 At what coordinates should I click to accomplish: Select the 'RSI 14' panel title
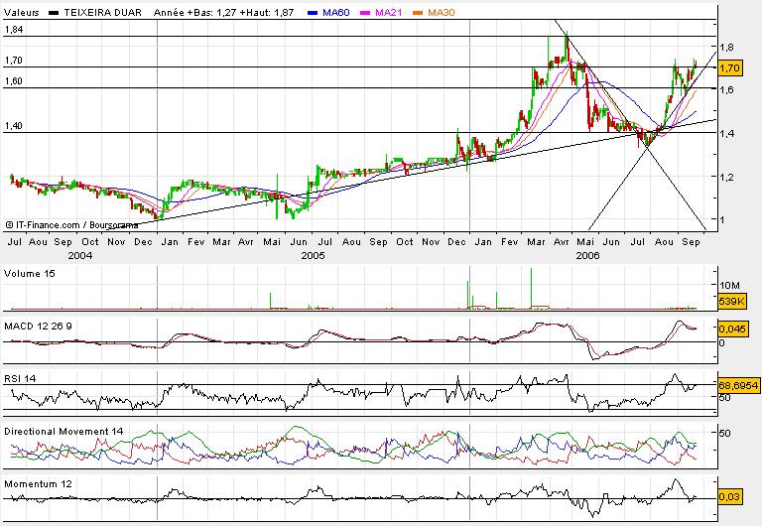20,379
